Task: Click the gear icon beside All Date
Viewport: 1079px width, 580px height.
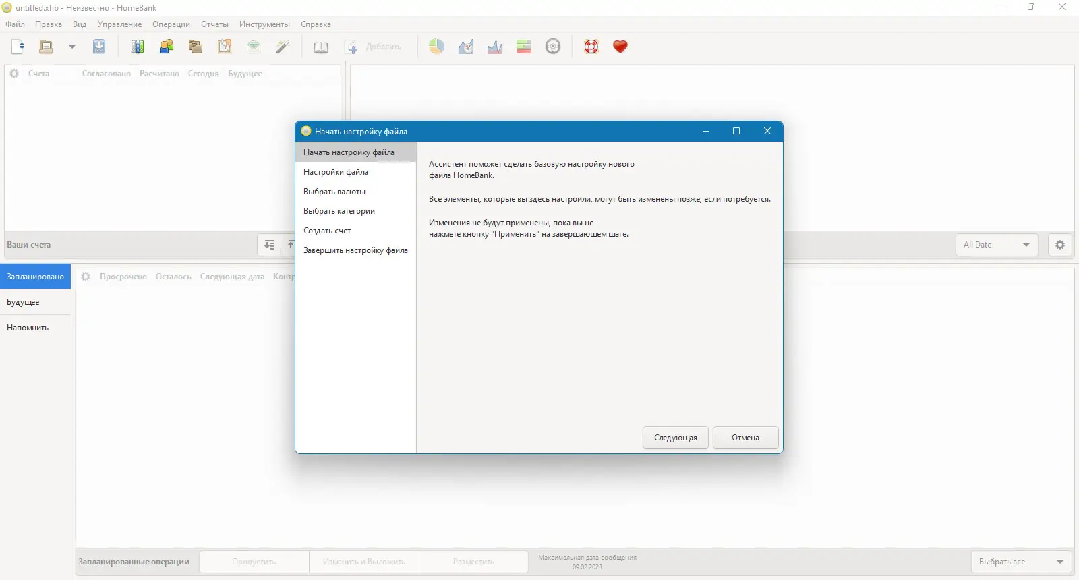Action: coord(1060,245)
